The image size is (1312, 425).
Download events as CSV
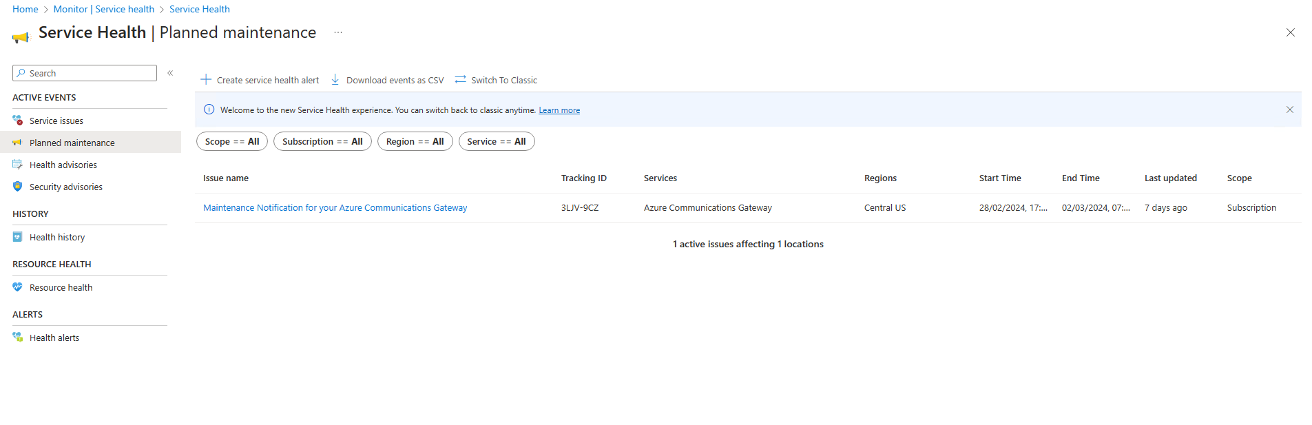[387, 80]
